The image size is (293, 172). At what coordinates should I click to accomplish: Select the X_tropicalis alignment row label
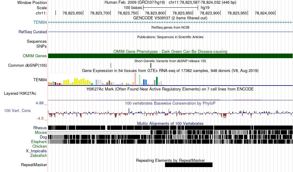point(36,151)
